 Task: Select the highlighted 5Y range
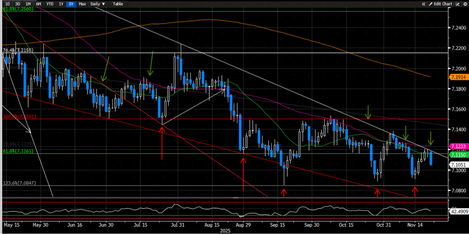point(71,4)
